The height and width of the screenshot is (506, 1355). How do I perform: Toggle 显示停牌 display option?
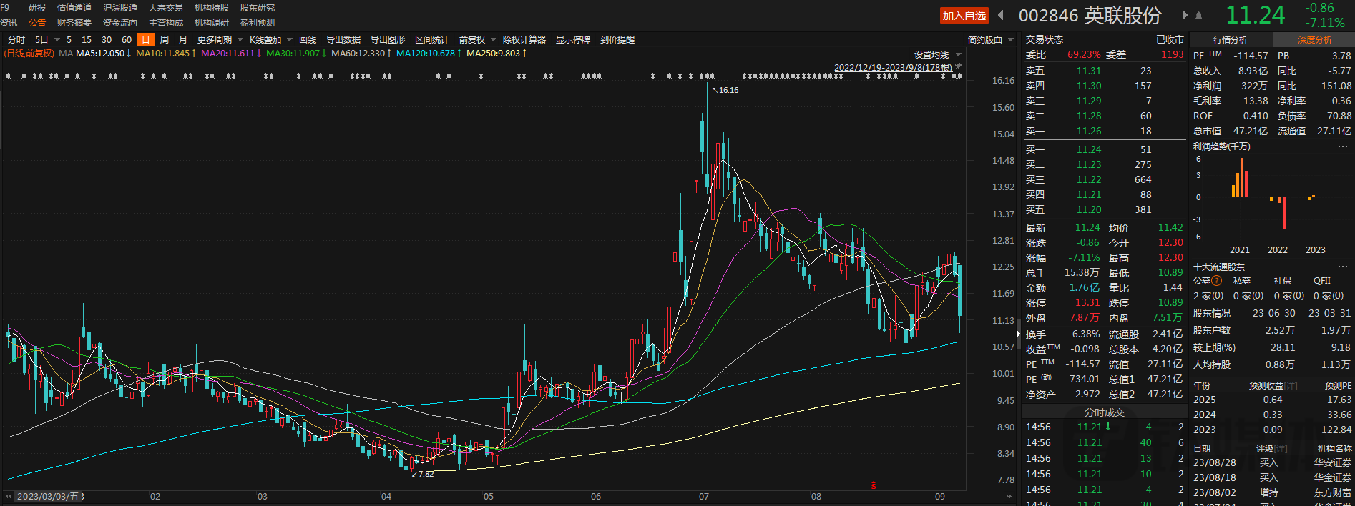573,40
